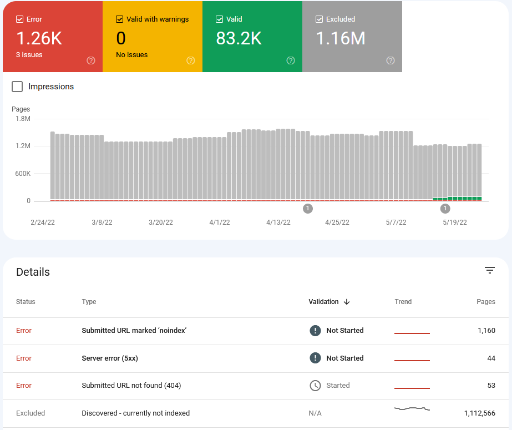Click the N/A validation cell
The width and height of the screenshot is (512, 430).
pyautogui.click(x=315, y=413)
